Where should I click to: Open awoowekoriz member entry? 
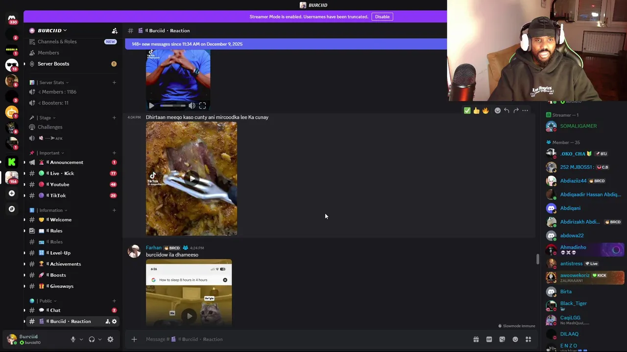[x=586, y=277]
